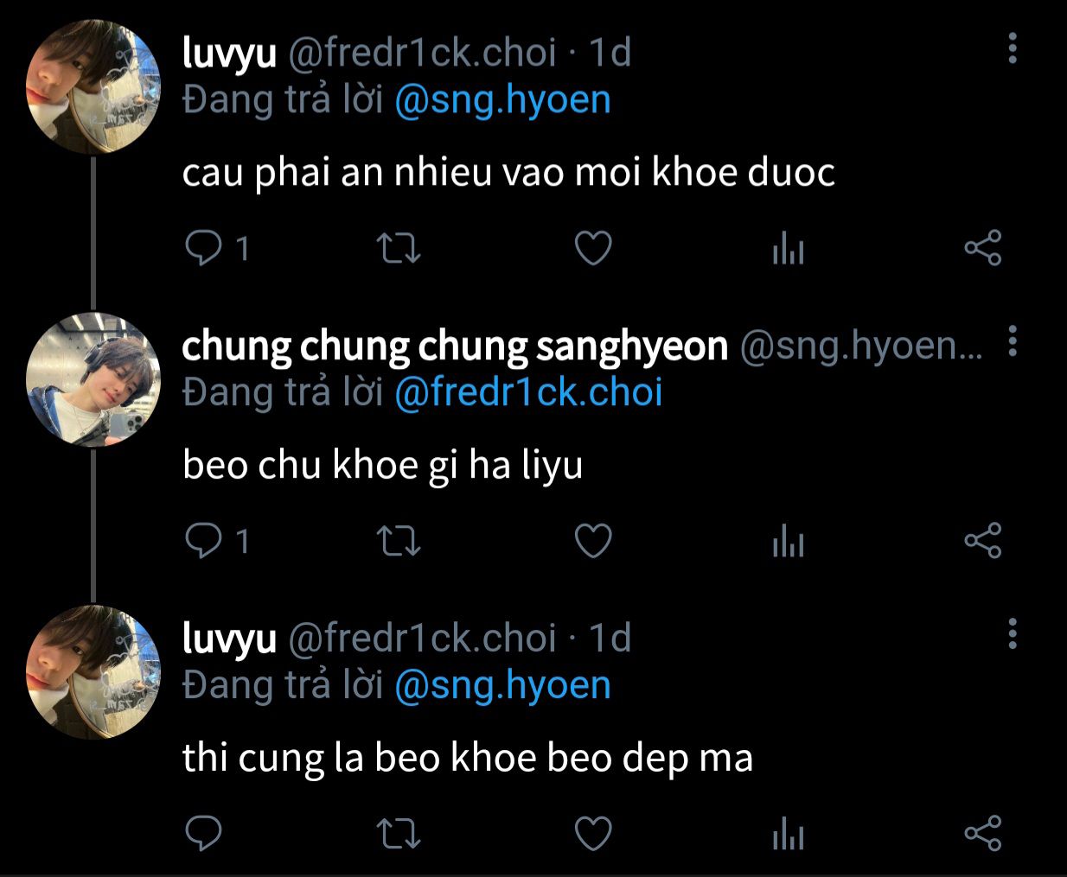This screenshot has height=877, width=1067.
Task: Repost 'thi cung la beo khoe' post
Action: [x=399, y=835]
